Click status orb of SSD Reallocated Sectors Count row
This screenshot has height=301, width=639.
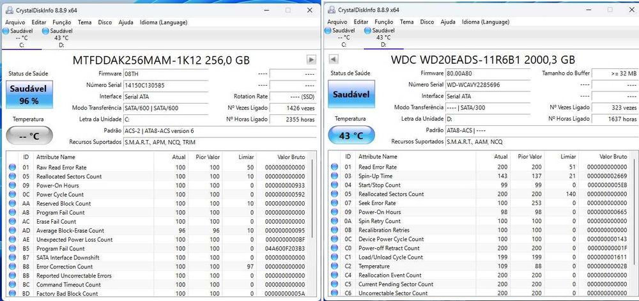(x=12, y=176)
